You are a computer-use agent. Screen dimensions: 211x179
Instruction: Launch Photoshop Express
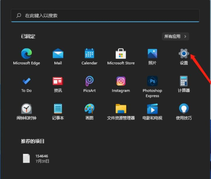(152, 82)
